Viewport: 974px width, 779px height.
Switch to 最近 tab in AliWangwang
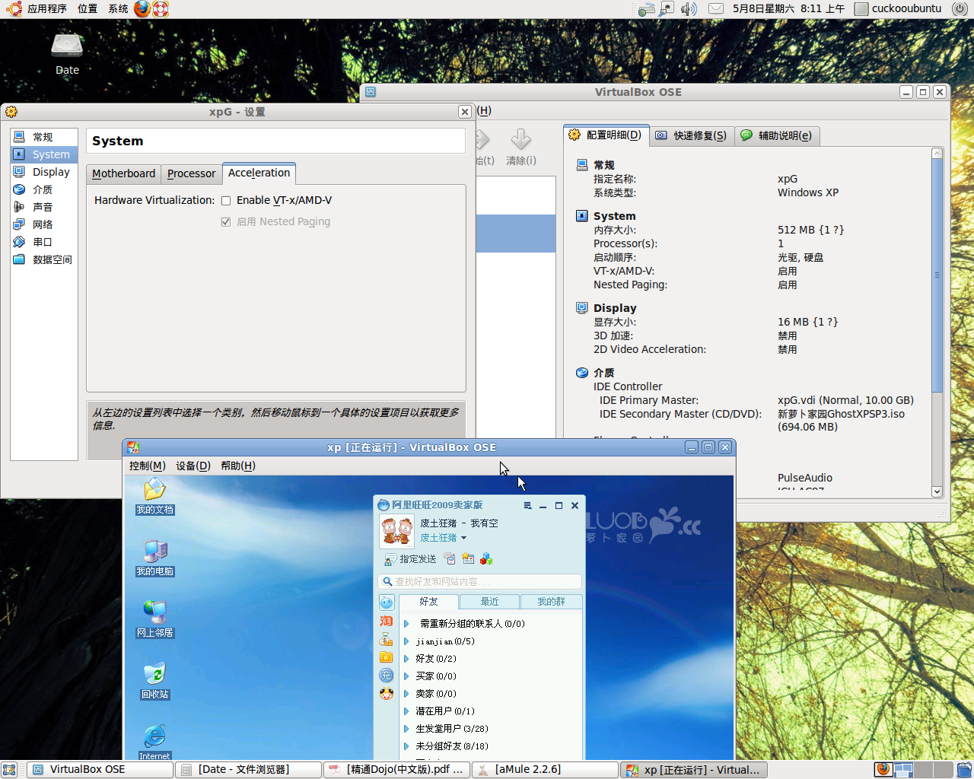489,602
